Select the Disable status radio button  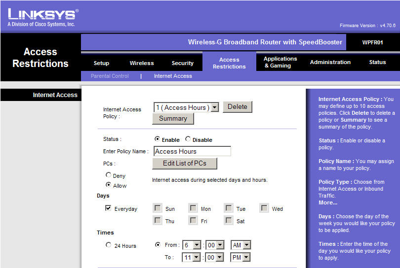click(188, 139)
